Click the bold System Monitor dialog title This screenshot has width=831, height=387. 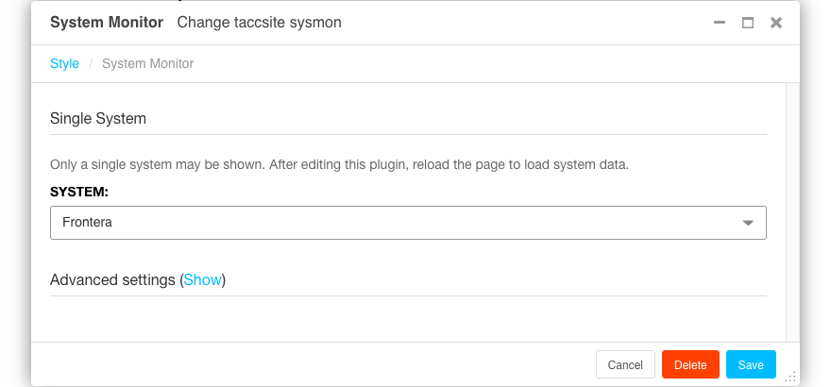click(x=107, y=23)
